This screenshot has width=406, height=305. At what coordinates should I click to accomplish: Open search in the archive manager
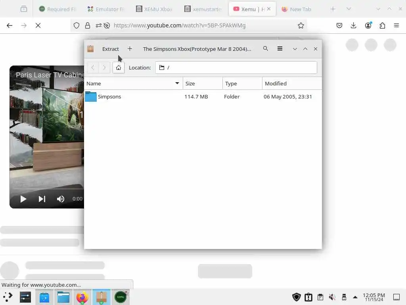265,48
